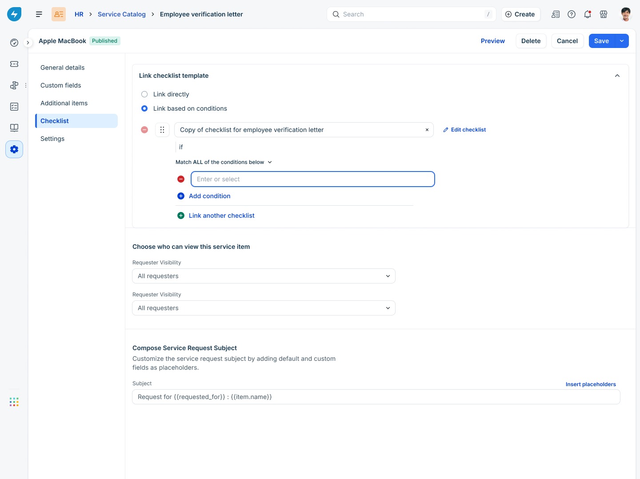Open the app switcher grid icon
The height and width of the screenshot is (479, 640).
14,402
